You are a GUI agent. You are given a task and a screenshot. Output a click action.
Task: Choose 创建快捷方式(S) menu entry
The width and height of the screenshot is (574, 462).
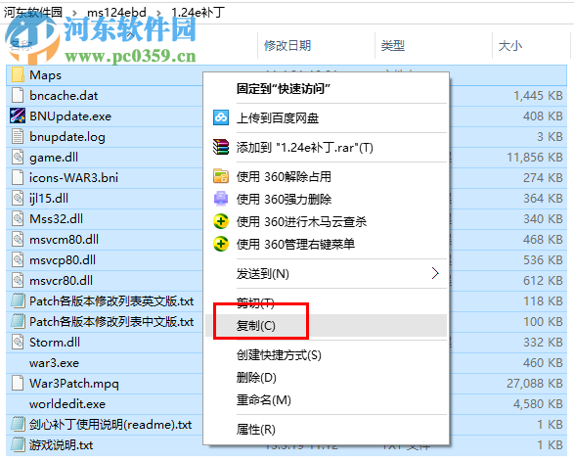tap(279, 355)
